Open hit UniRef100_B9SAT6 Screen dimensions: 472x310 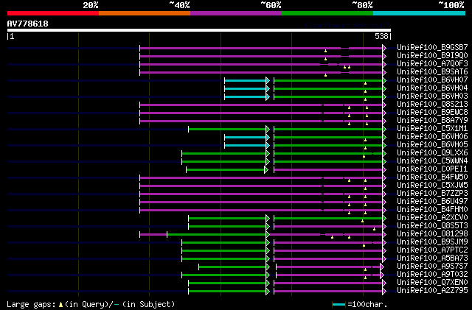(432, 72)
